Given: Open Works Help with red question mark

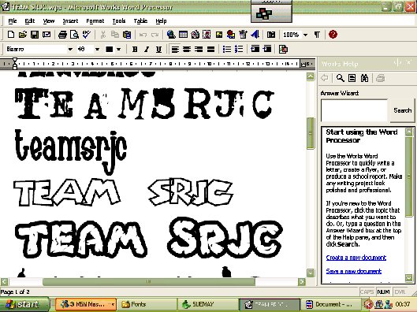Looking at the screenshot, I should (333, 35).
